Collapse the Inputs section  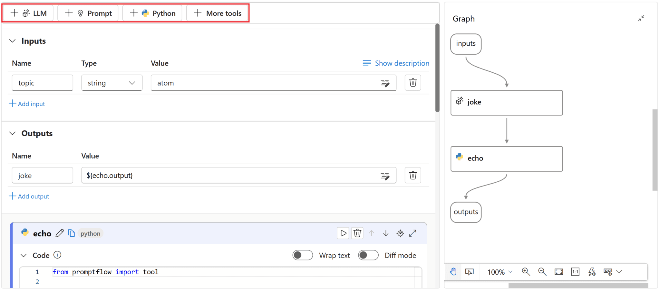tap(13, 41)
